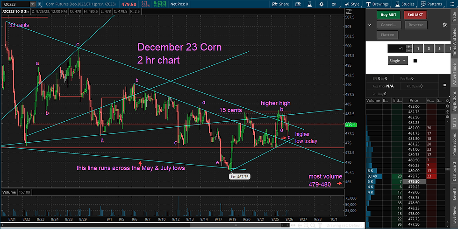This screenshot has height=229, width=458.
Task: Set quantity preset to 1
Action: coord(418,49)
